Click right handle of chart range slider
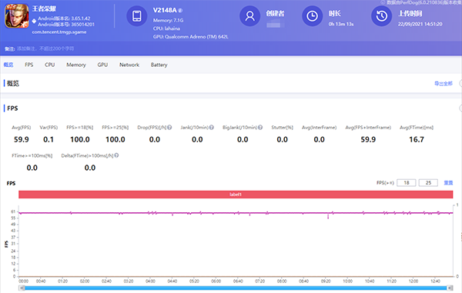Image resolution: width=462 pixels, height=293 pixels. point(450,288)
